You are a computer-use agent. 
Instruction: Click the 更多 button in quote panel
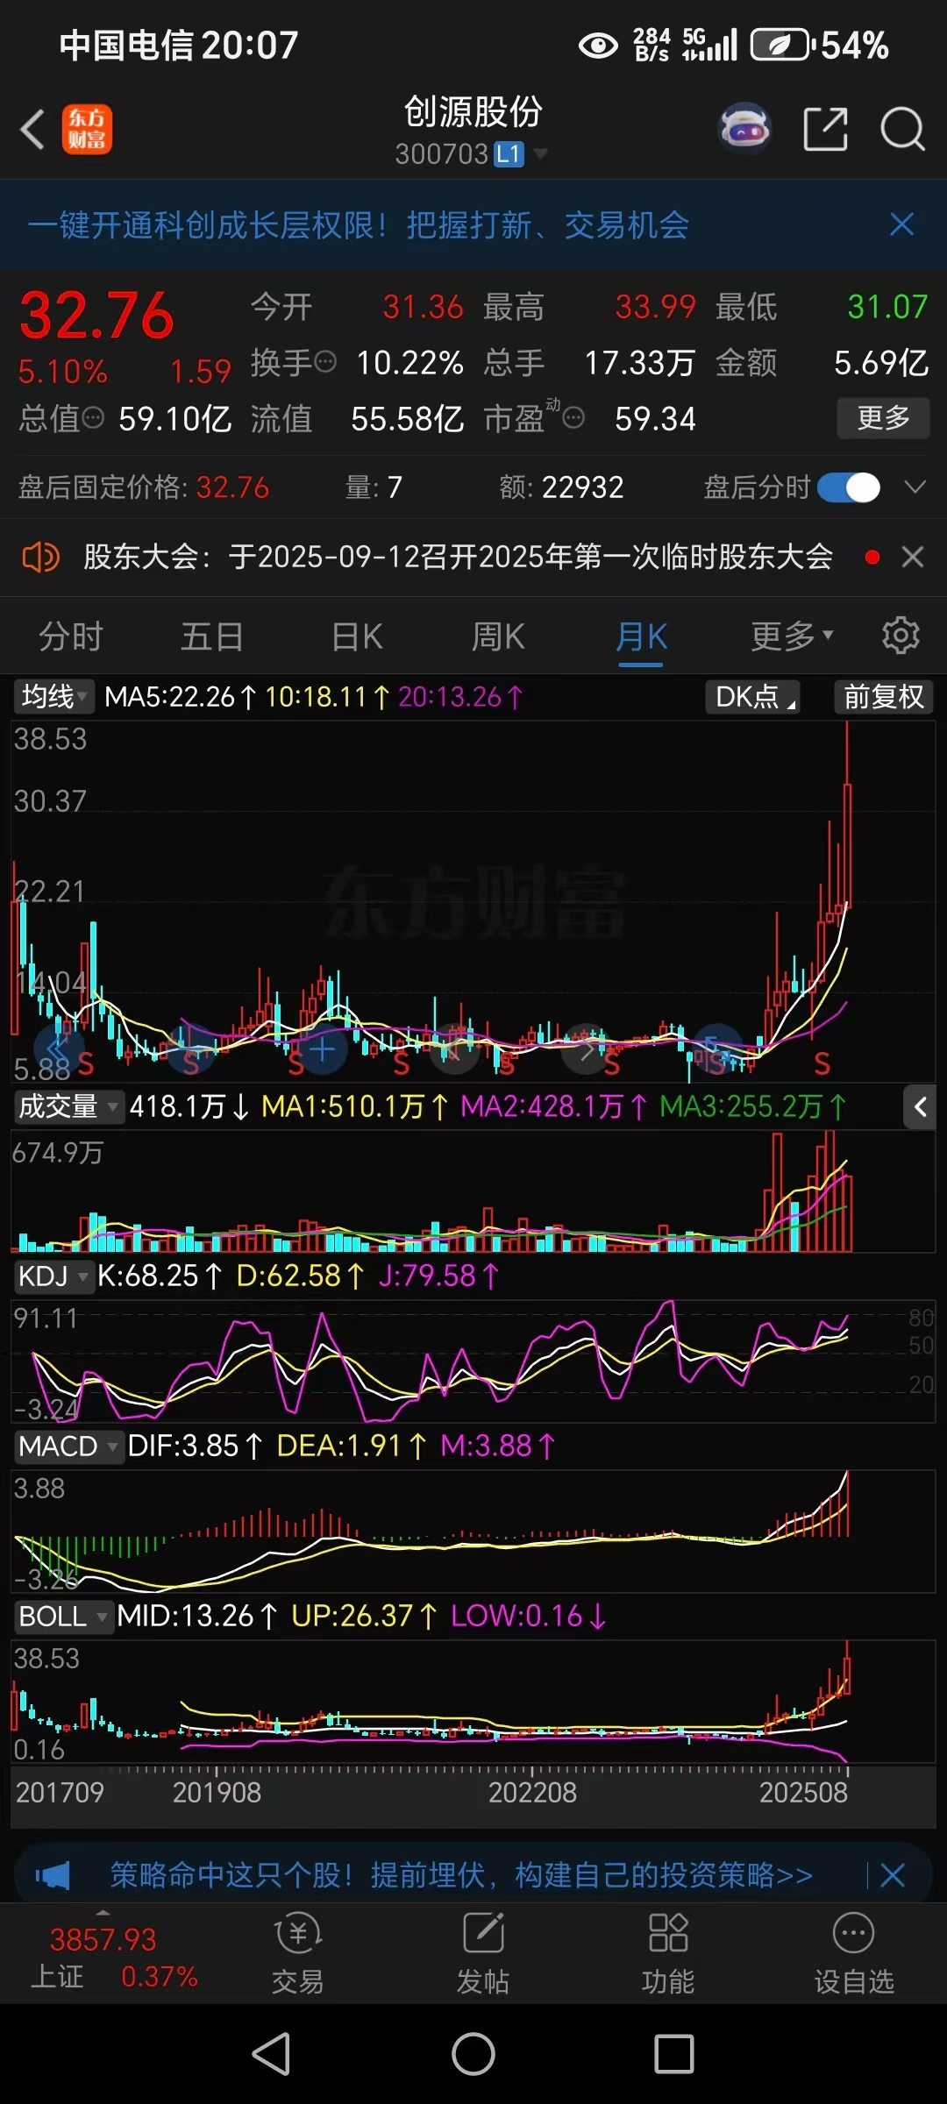click(x=883, y=417)
